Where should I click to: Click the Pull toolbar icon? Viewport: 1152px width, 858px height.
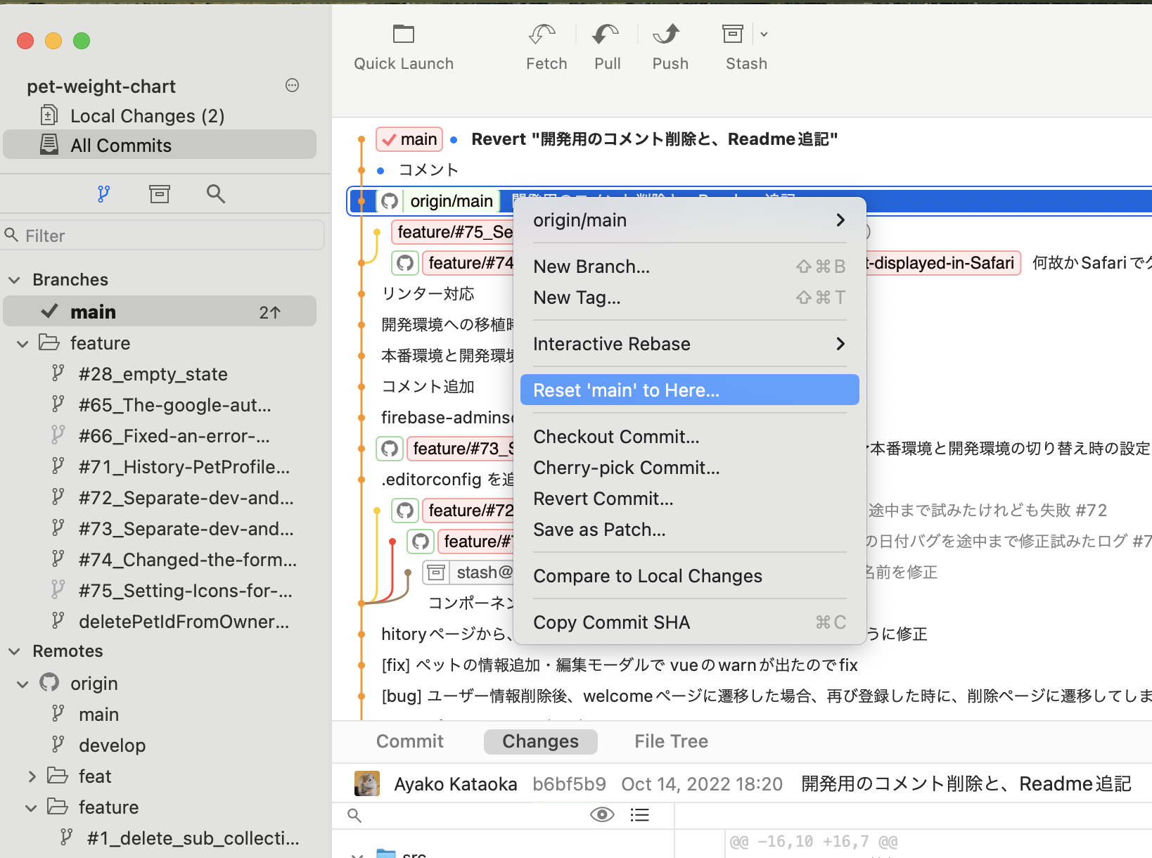point(606,34)
